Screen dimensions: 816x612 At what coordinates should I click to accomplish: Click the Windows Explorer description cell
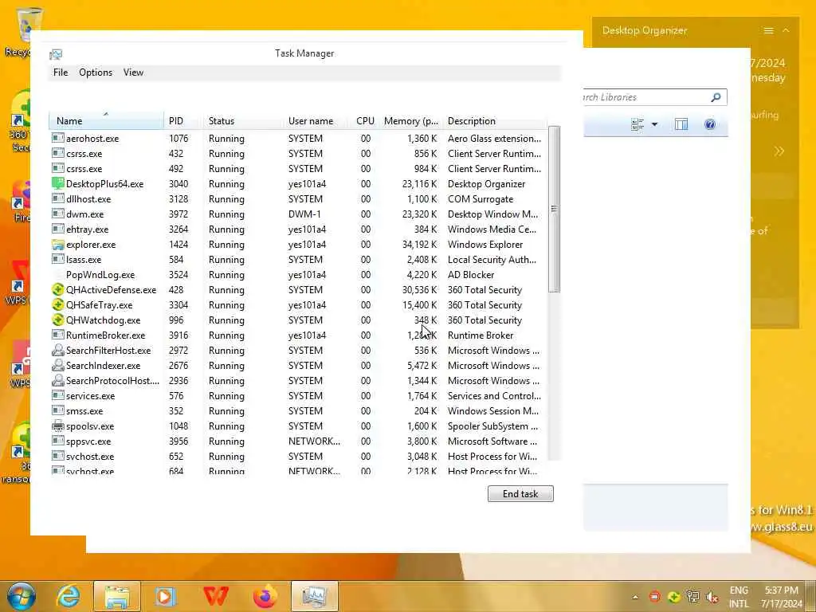pos(485,245)
